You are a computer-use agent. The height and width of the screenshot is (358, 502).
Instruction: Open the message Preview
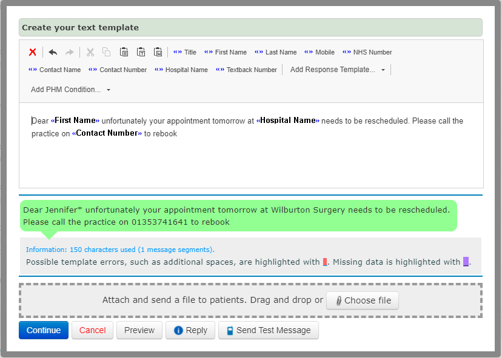tap(139, 330)
